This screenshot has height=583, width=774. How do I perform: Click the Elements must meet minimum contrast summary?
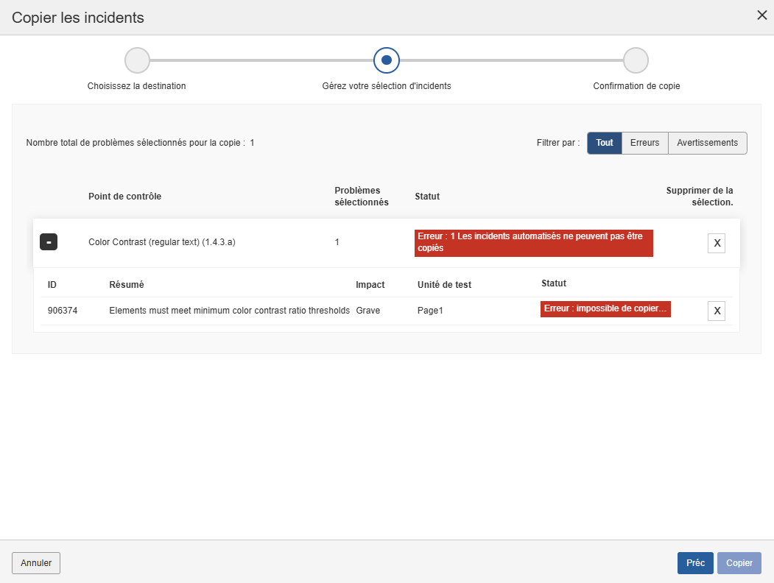tap(229, 311)
